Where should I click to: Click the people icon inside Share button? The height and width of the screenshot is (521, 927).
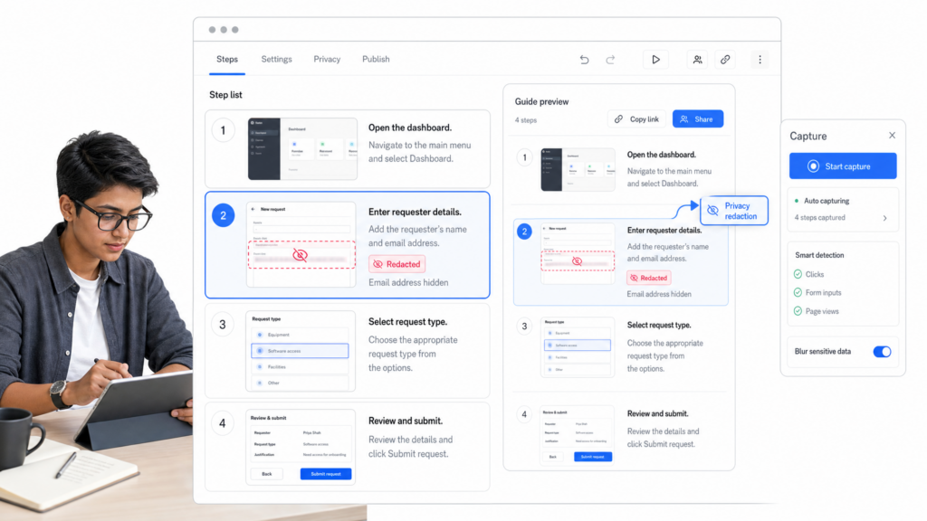coord(684,119)
